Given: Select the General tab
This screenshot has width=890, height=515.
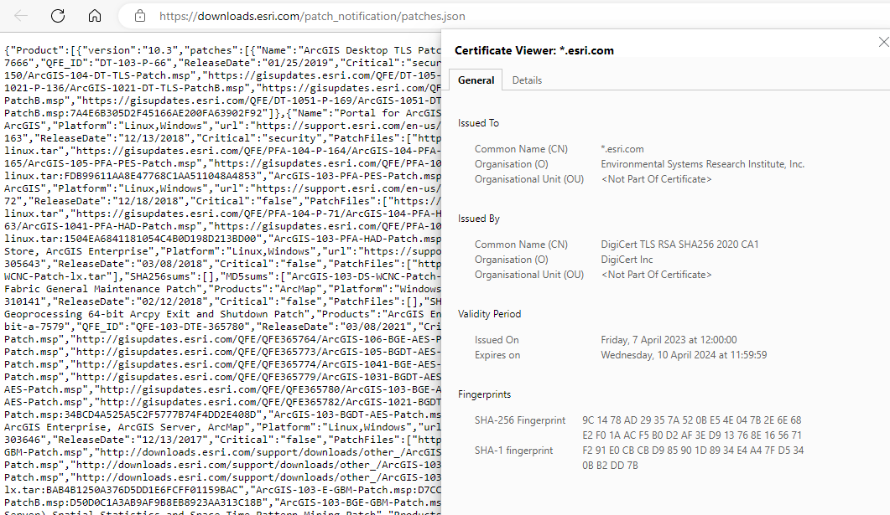Looking at the screenshot, I should coord(476,80).
